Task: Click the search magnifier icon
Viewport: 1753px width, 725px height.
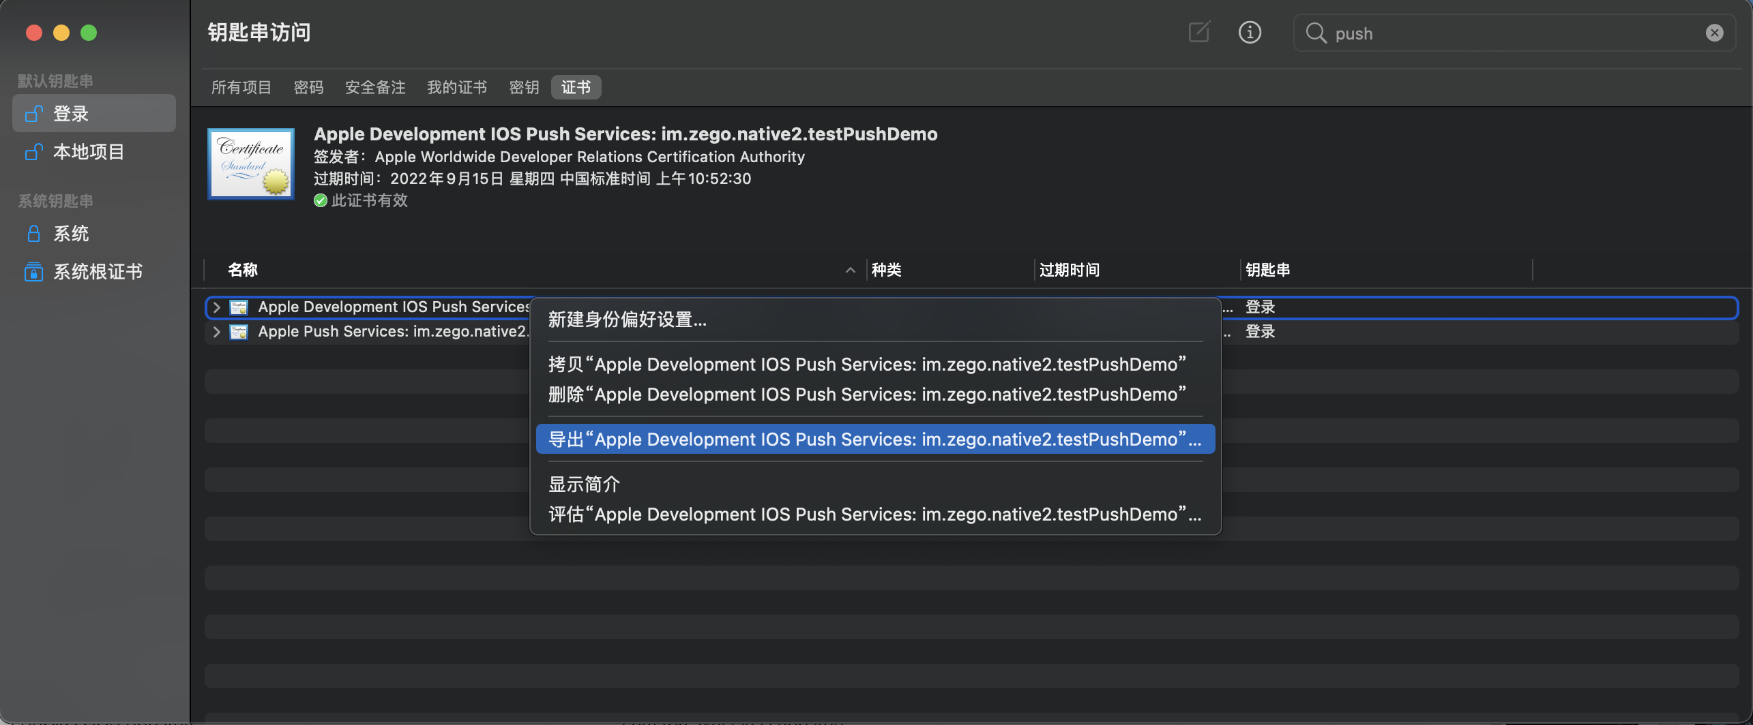Action: (x=1316, y=33)
